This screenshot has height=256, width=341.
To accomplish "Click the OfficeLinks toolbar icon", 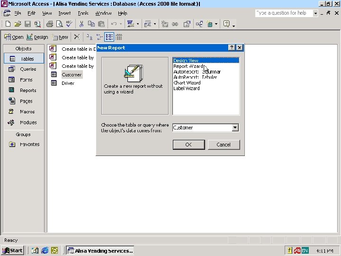I will (131, 24).
